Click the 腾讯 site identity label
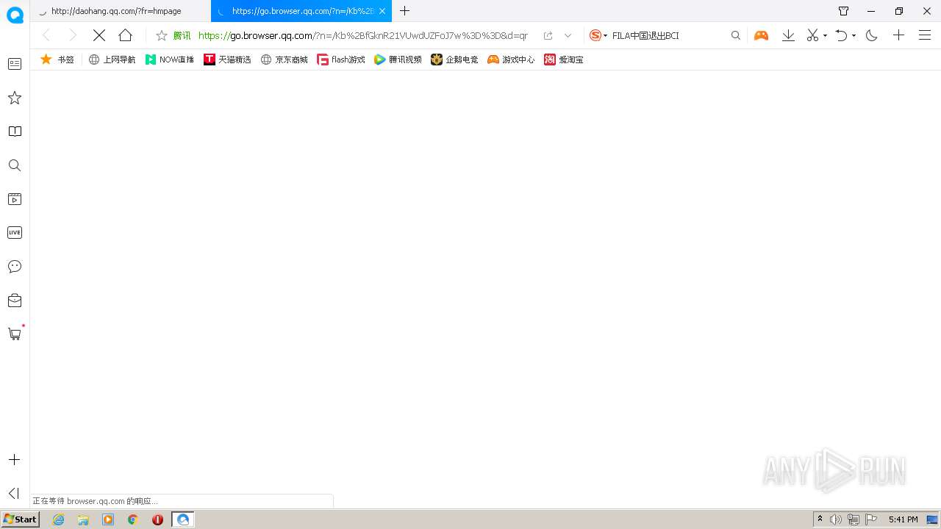 (x=182, y=35)
